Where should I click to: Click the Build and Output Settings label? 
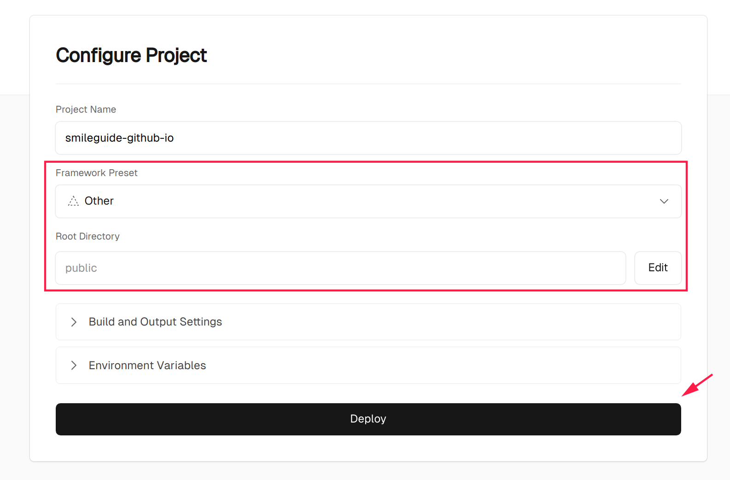[x=155, y=322]
